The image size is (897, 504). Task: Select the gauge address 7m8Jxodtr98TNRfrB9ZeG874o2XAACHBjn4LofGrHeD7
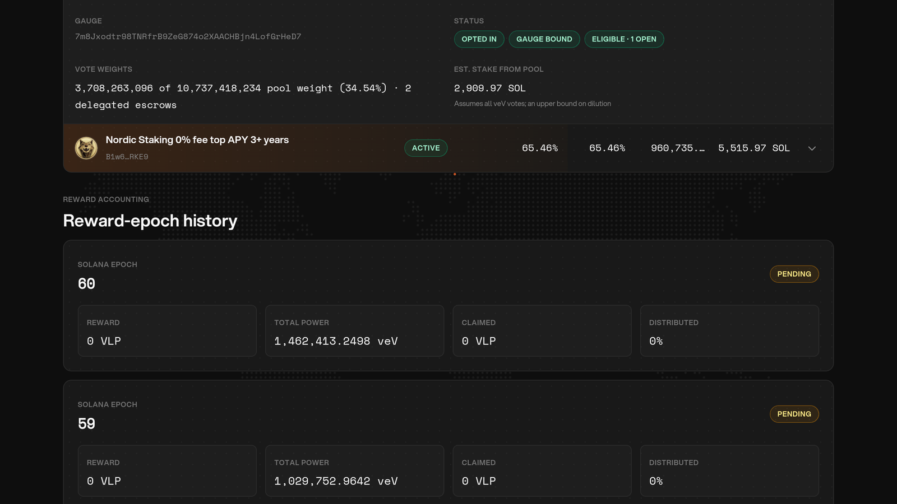click(188, 36)
